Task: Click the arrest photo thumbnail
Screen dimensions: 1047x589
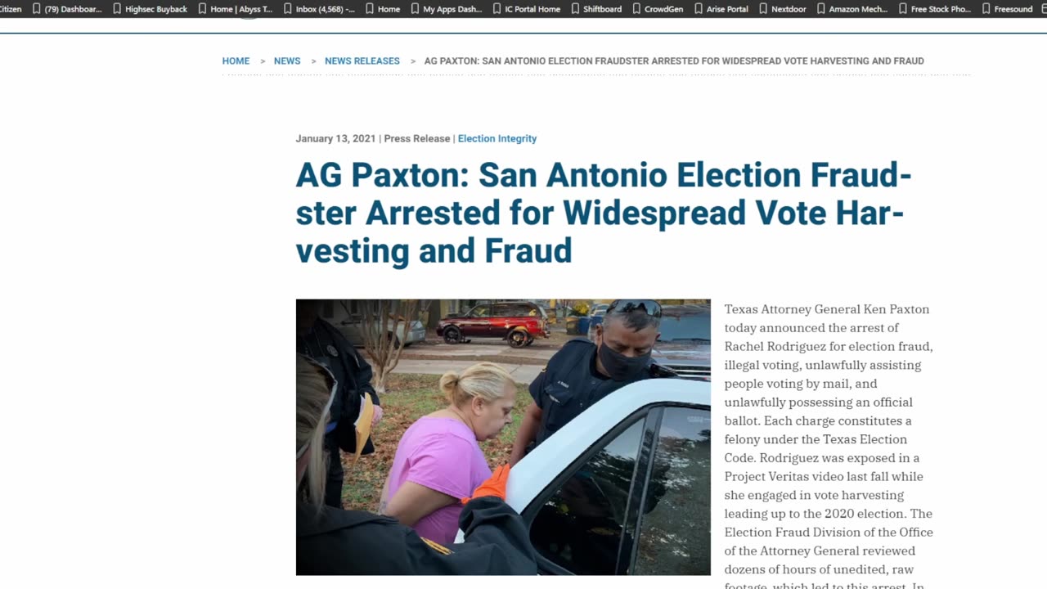Action: tap(503, 437)
